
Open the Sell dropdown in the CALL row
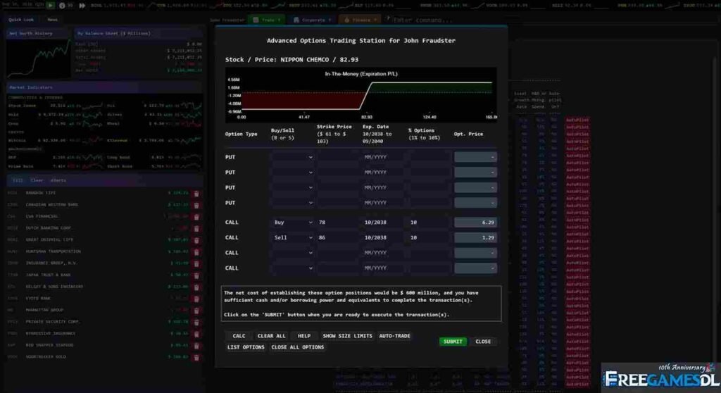292,237
